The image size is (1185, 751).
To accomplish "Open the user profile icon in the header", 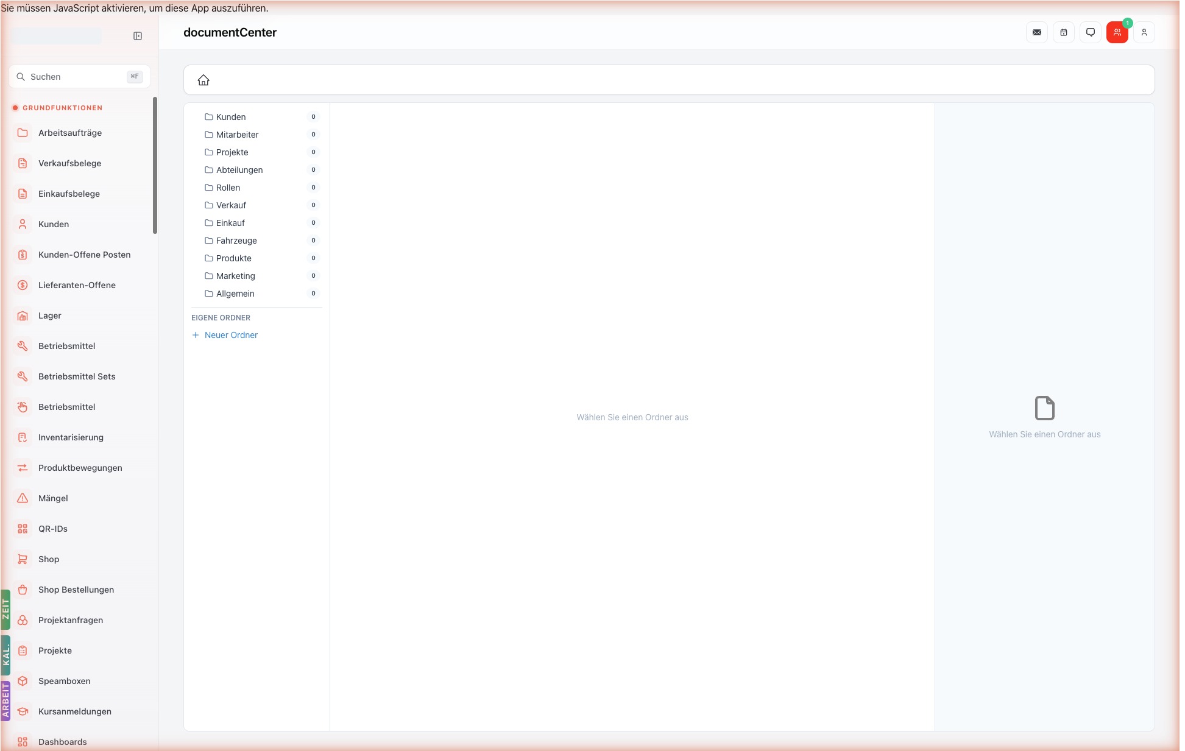I will coord(1144,32).
